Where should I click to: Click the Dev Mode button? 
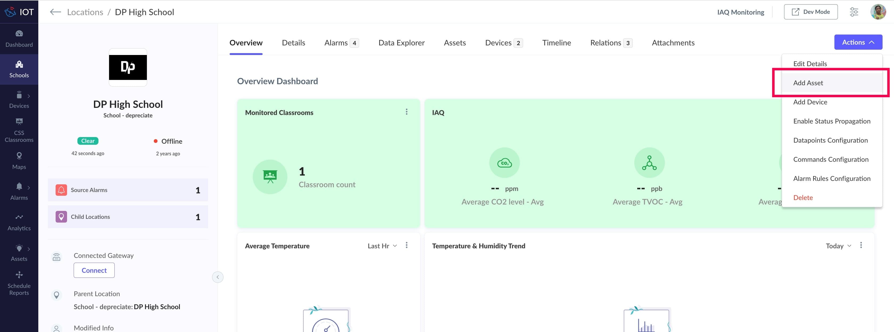point(810,12)
